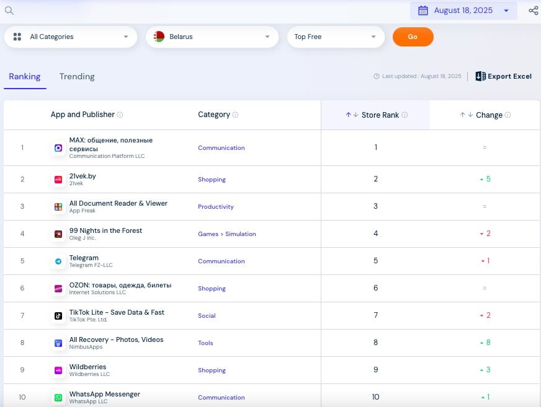Open the Wildberries app link

(x=87, y=367)
